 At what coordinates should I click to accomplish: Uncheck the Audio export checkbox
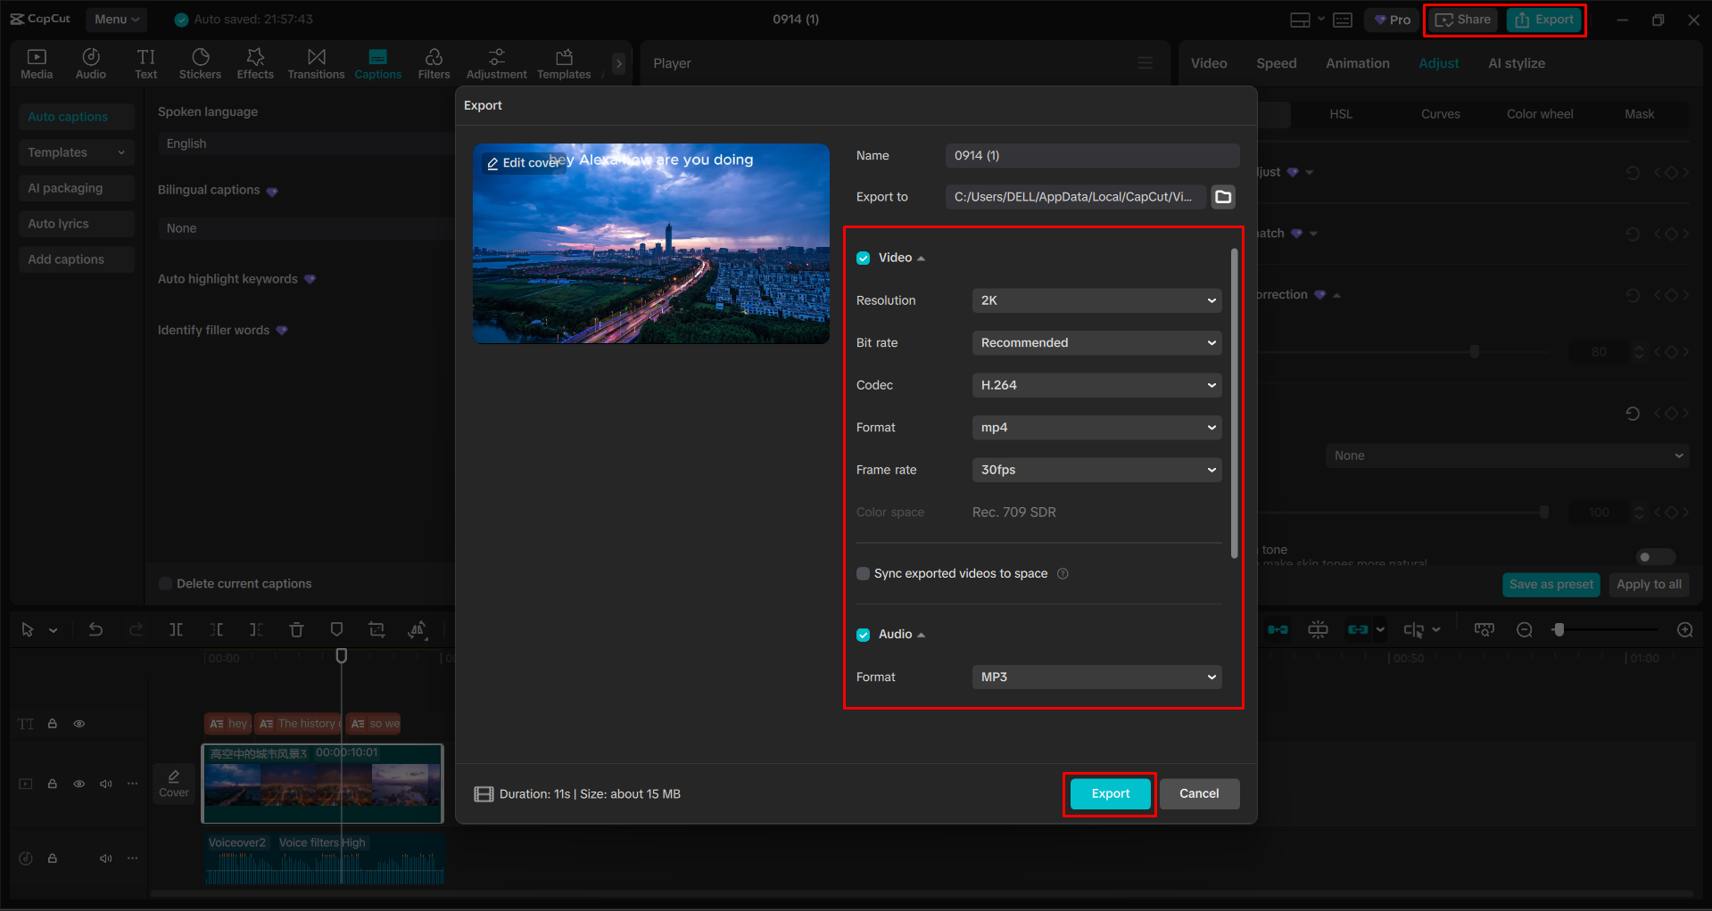(x=863, y=634)
